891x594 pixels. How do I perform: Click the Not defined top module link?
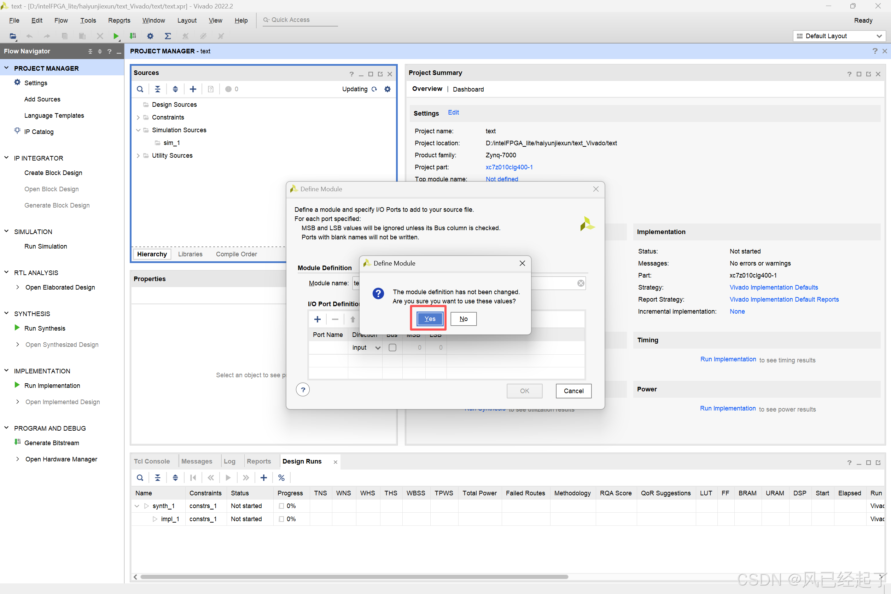(502, 179)
